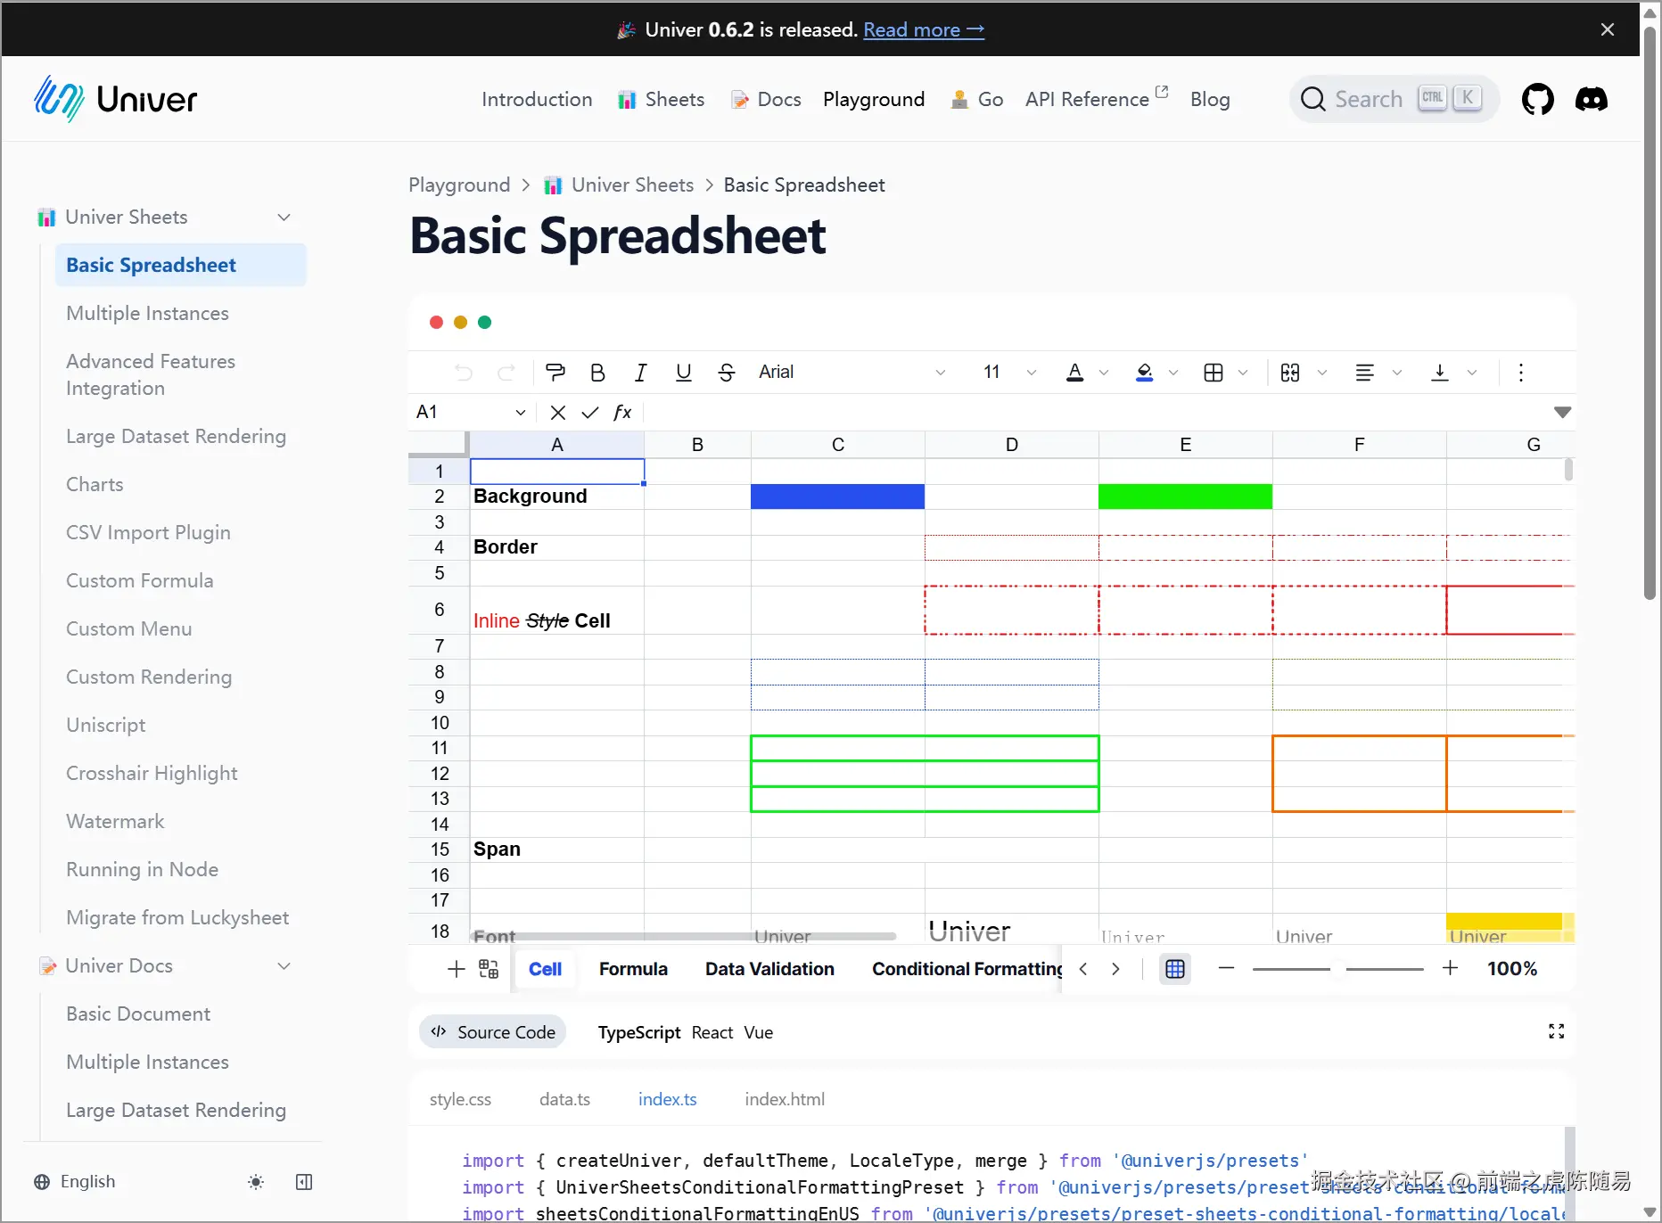Click the zoom in plus icon

tap(1451, 968)
